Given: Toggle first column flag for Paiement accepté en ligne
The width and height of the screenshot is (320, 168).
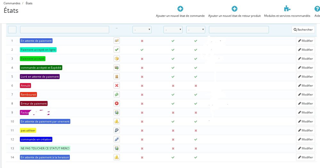Looking at the screenshot, I should pyautogui.click(x=142, y=50).
